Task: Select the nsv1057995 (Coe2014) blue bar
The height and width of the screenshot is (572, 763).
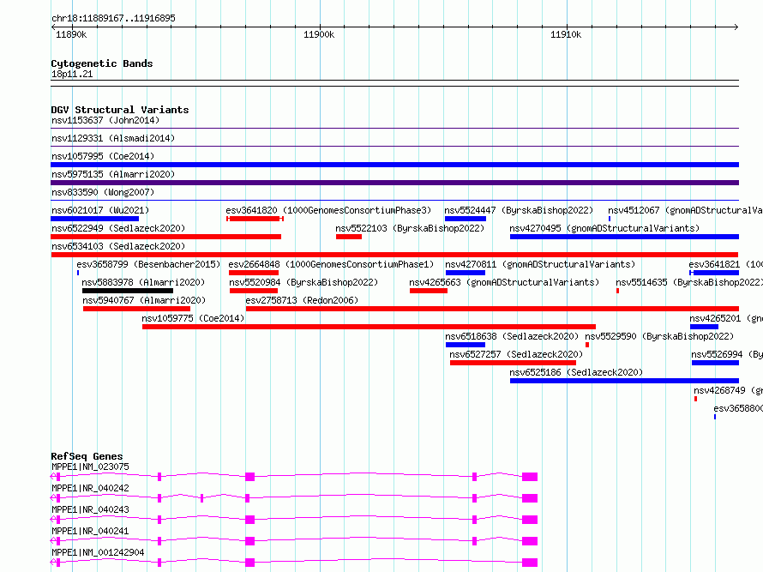Action: [394, 165]
